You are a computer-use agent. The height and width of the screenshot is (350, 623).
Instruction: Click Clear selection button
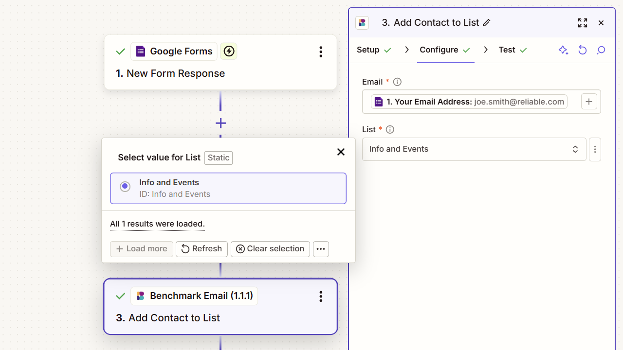[270, 249]
